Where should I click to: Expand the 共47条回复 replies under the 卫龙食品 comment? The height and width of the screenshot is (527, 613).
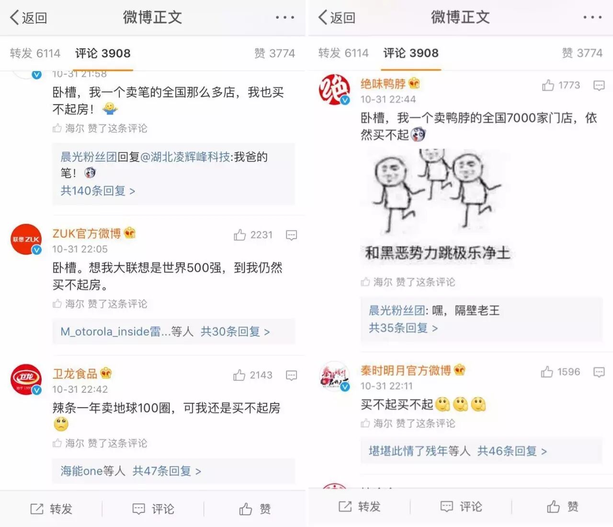pyautogui.click(x=167, y=471)
